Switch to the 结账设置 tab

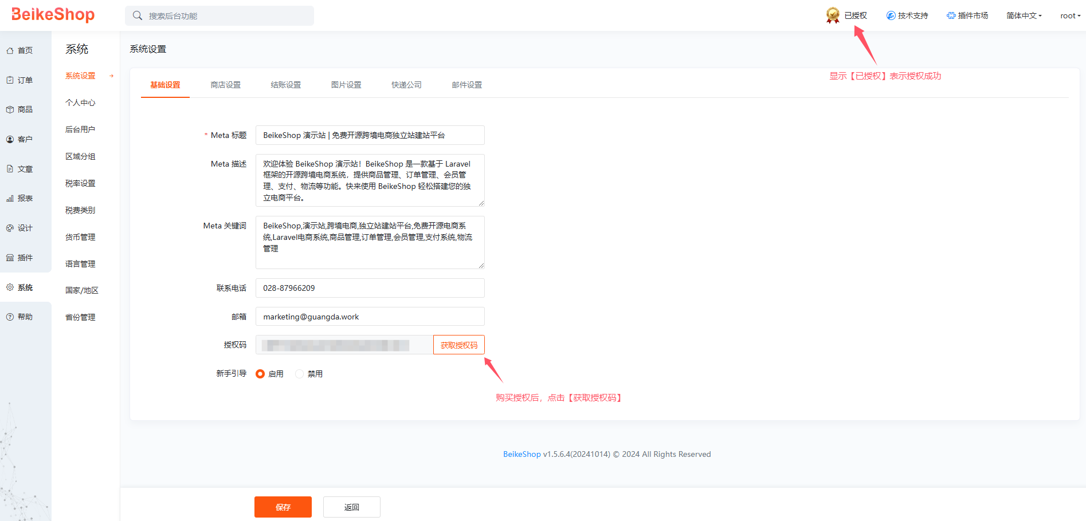pos(286,85)
